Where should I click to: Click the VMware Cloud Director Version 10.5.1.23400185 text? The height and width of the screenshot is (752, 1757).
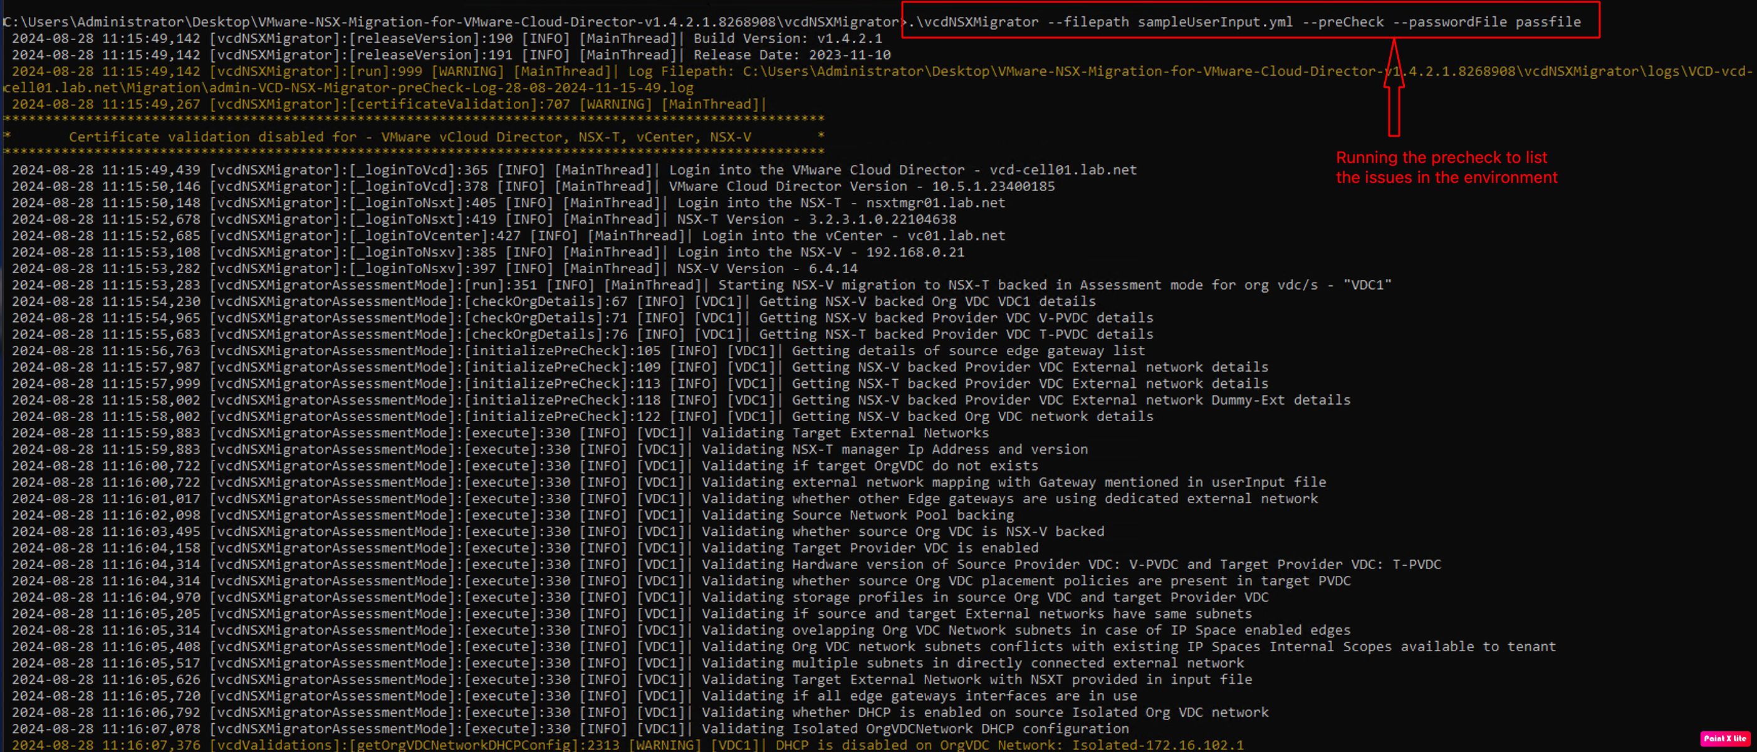coord(861,186)
